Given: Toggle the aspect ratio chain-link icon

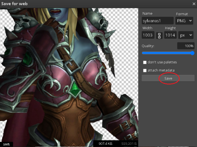Looking at the screenshot, I should click(159, 35).
